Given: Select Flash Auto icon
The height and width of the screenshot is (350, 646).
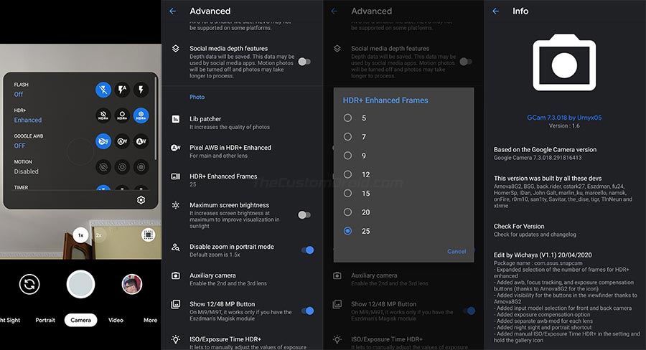Looking at the screenshot, I should [x=122, y=90].
